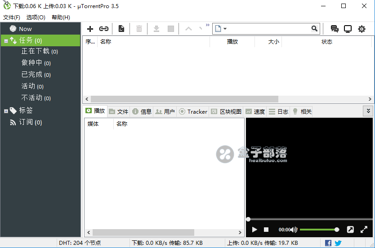Sort by 名称 column in torrent list
The image size is (375, 248).
[x=153, y=42]
